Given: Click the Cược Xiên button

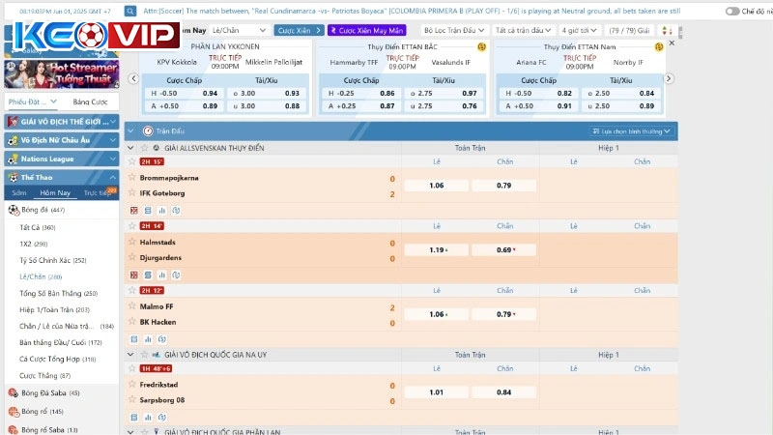Looking at the screenshot, I should coord(297,30).
